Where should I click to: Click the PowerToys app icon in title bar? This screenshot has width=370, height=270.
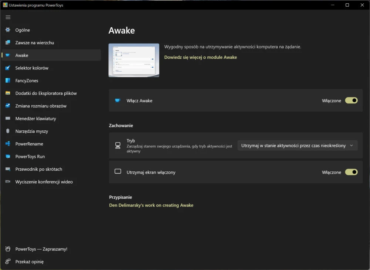pyautogui.click(x=5, y=5)
